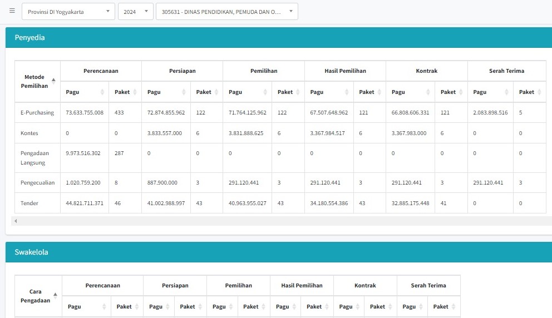Sort Penyedia Serah Terima Pagu column
552x318 pixels.
click(x=490, y=92)
